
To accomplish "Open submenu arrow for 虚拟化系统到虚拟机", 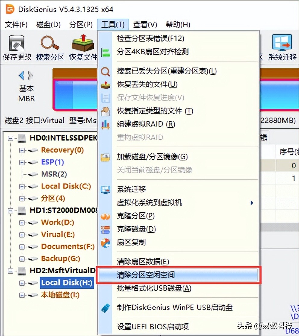I will coord(252,203).
